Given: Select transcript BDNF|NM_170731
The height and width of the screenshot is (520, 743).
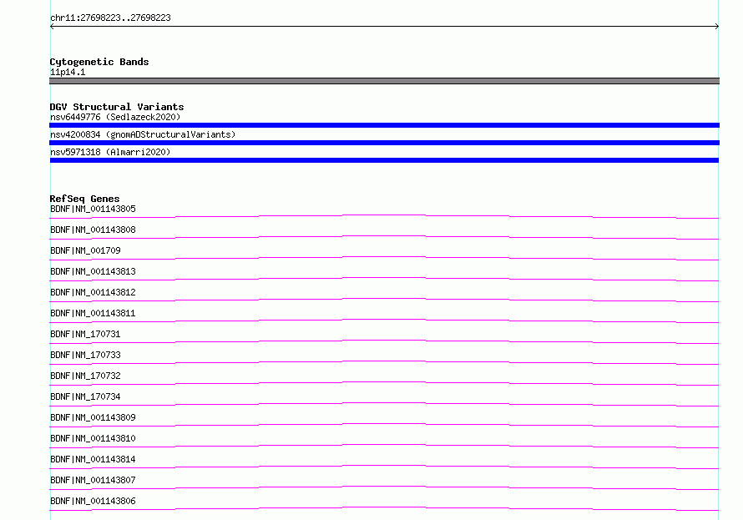Looking at the screenshot, I should click(85, 334).
